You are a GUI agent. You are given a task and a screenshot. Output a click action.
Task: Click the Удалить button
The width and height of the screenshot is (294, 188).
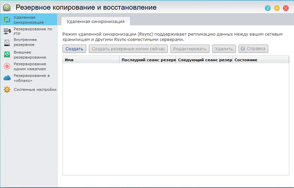[x=224, y=49]
